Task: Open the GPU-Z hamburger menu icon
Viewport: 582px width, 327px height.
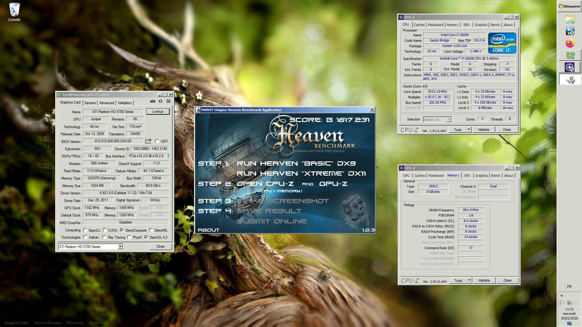Action: 168,101
